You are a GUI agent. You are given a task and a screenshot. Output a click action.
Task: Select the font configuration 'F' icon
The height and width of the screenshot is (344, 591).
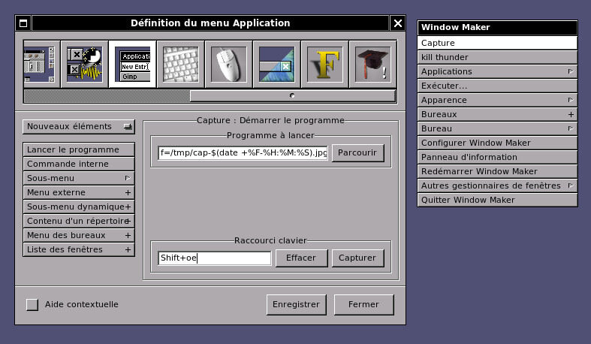pyautogui.click(x=324, y=64)
